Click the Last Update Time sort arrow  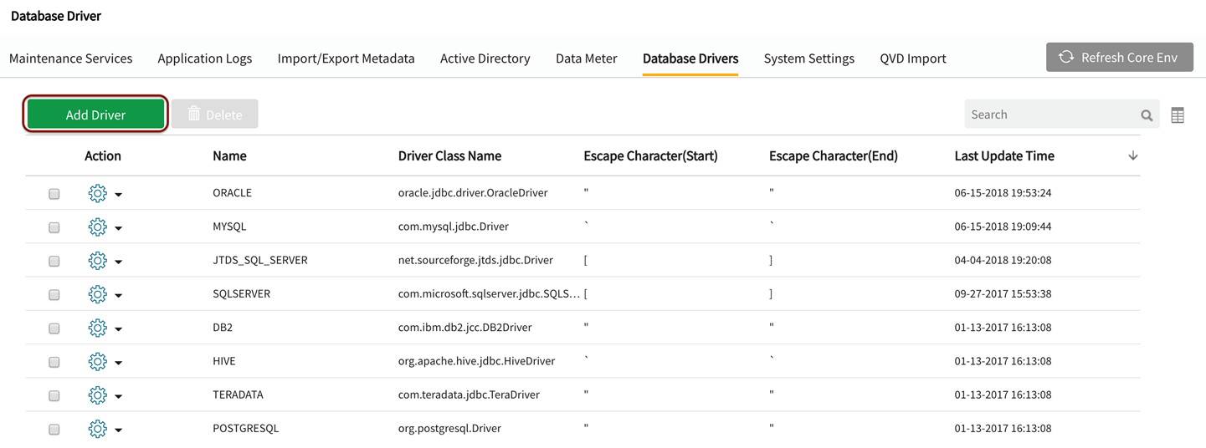tap(1133, 155)
